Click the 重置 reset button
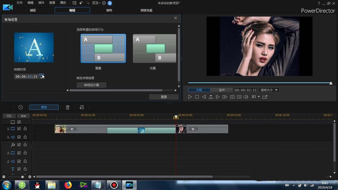This screenshot has width=338, height=190. 164,97
